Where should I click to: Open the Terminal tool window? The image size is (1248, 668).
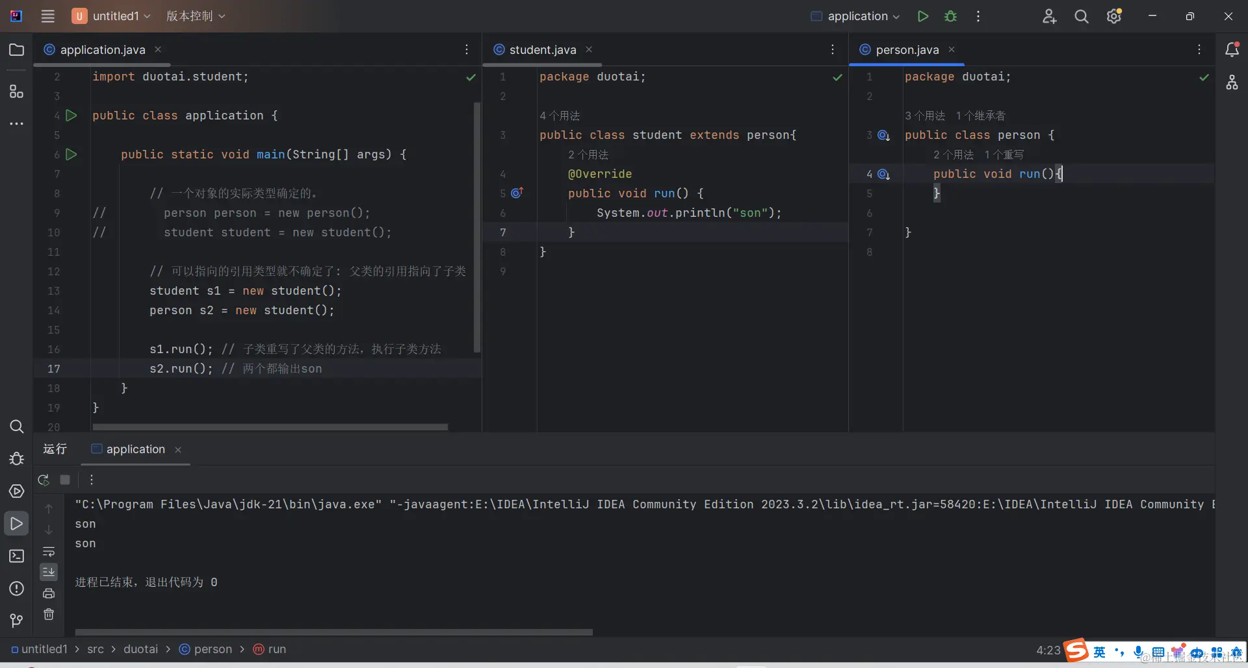17,556
